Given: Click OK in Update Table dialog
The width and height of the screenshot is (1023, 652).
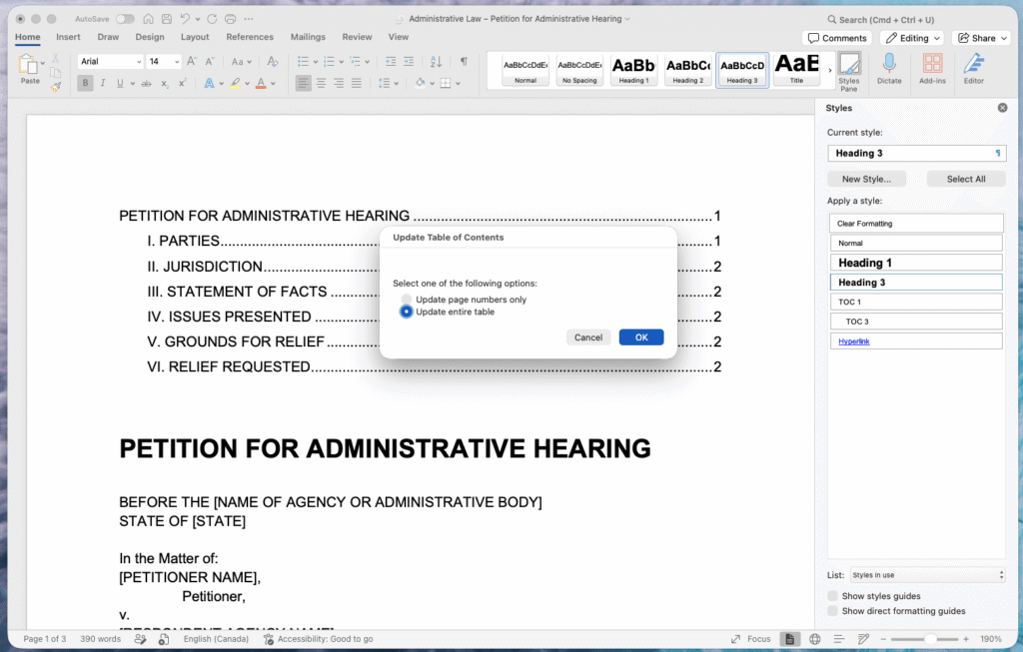Looking at the screenshot, I should [x=641, y=337].
